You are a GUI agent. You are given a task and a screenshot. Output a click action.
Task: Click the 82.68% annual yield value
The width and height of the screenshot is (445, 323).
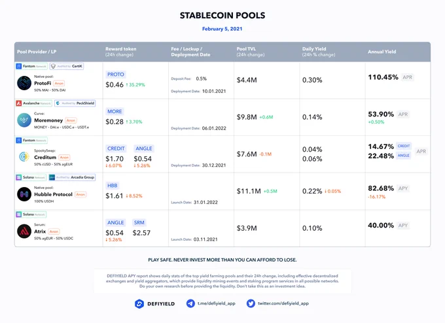click(x=381, y=188)
